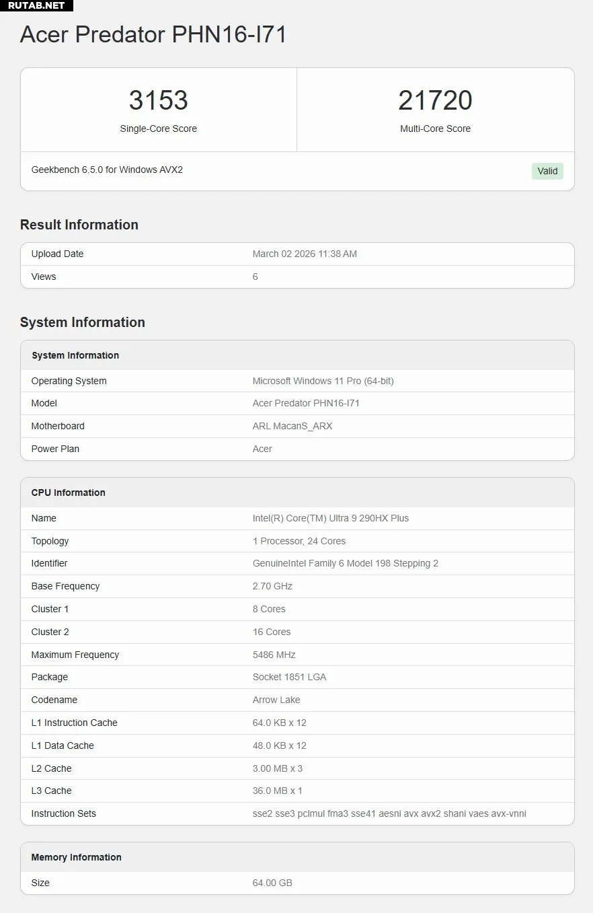Click the Result Information heading
593x913 pixels.
click(79, 225)
